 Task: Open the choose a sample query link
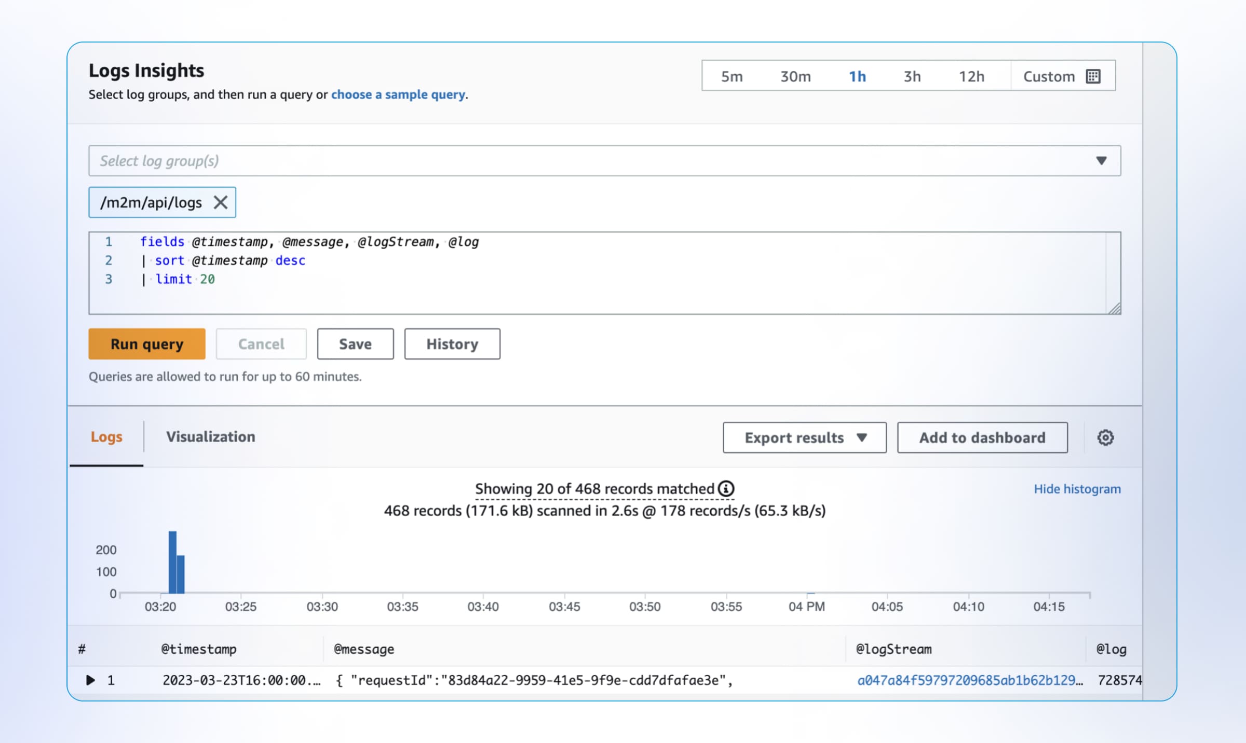(398, 94)
